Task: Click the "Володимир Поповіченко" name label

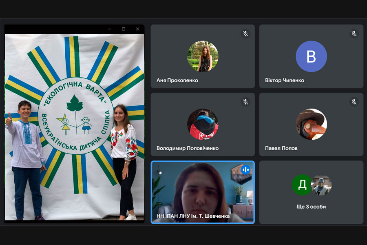Action: point(187,148)
